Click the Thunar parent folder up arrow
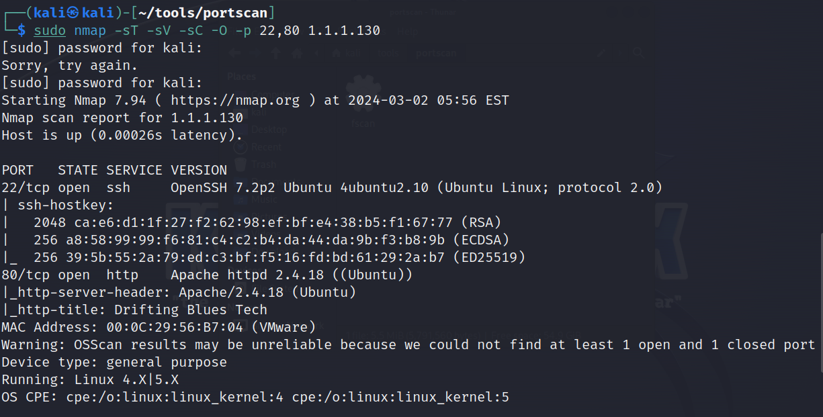This screenshot has height=417, width=823. click(x=275, y=53)
